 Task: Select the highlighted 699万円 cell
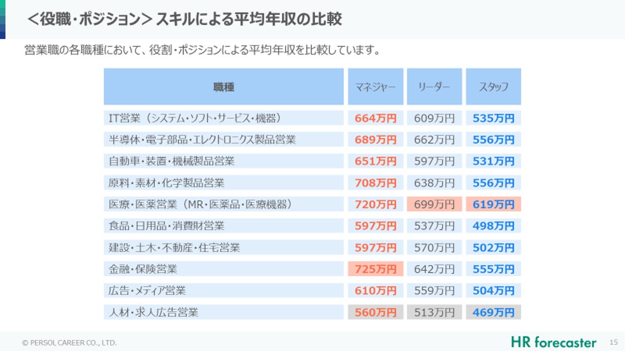click(x=434, y=204)
